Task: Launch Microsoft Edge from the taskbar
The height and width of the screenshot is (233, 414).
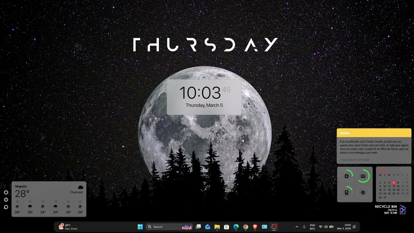Action: (236, 227)
